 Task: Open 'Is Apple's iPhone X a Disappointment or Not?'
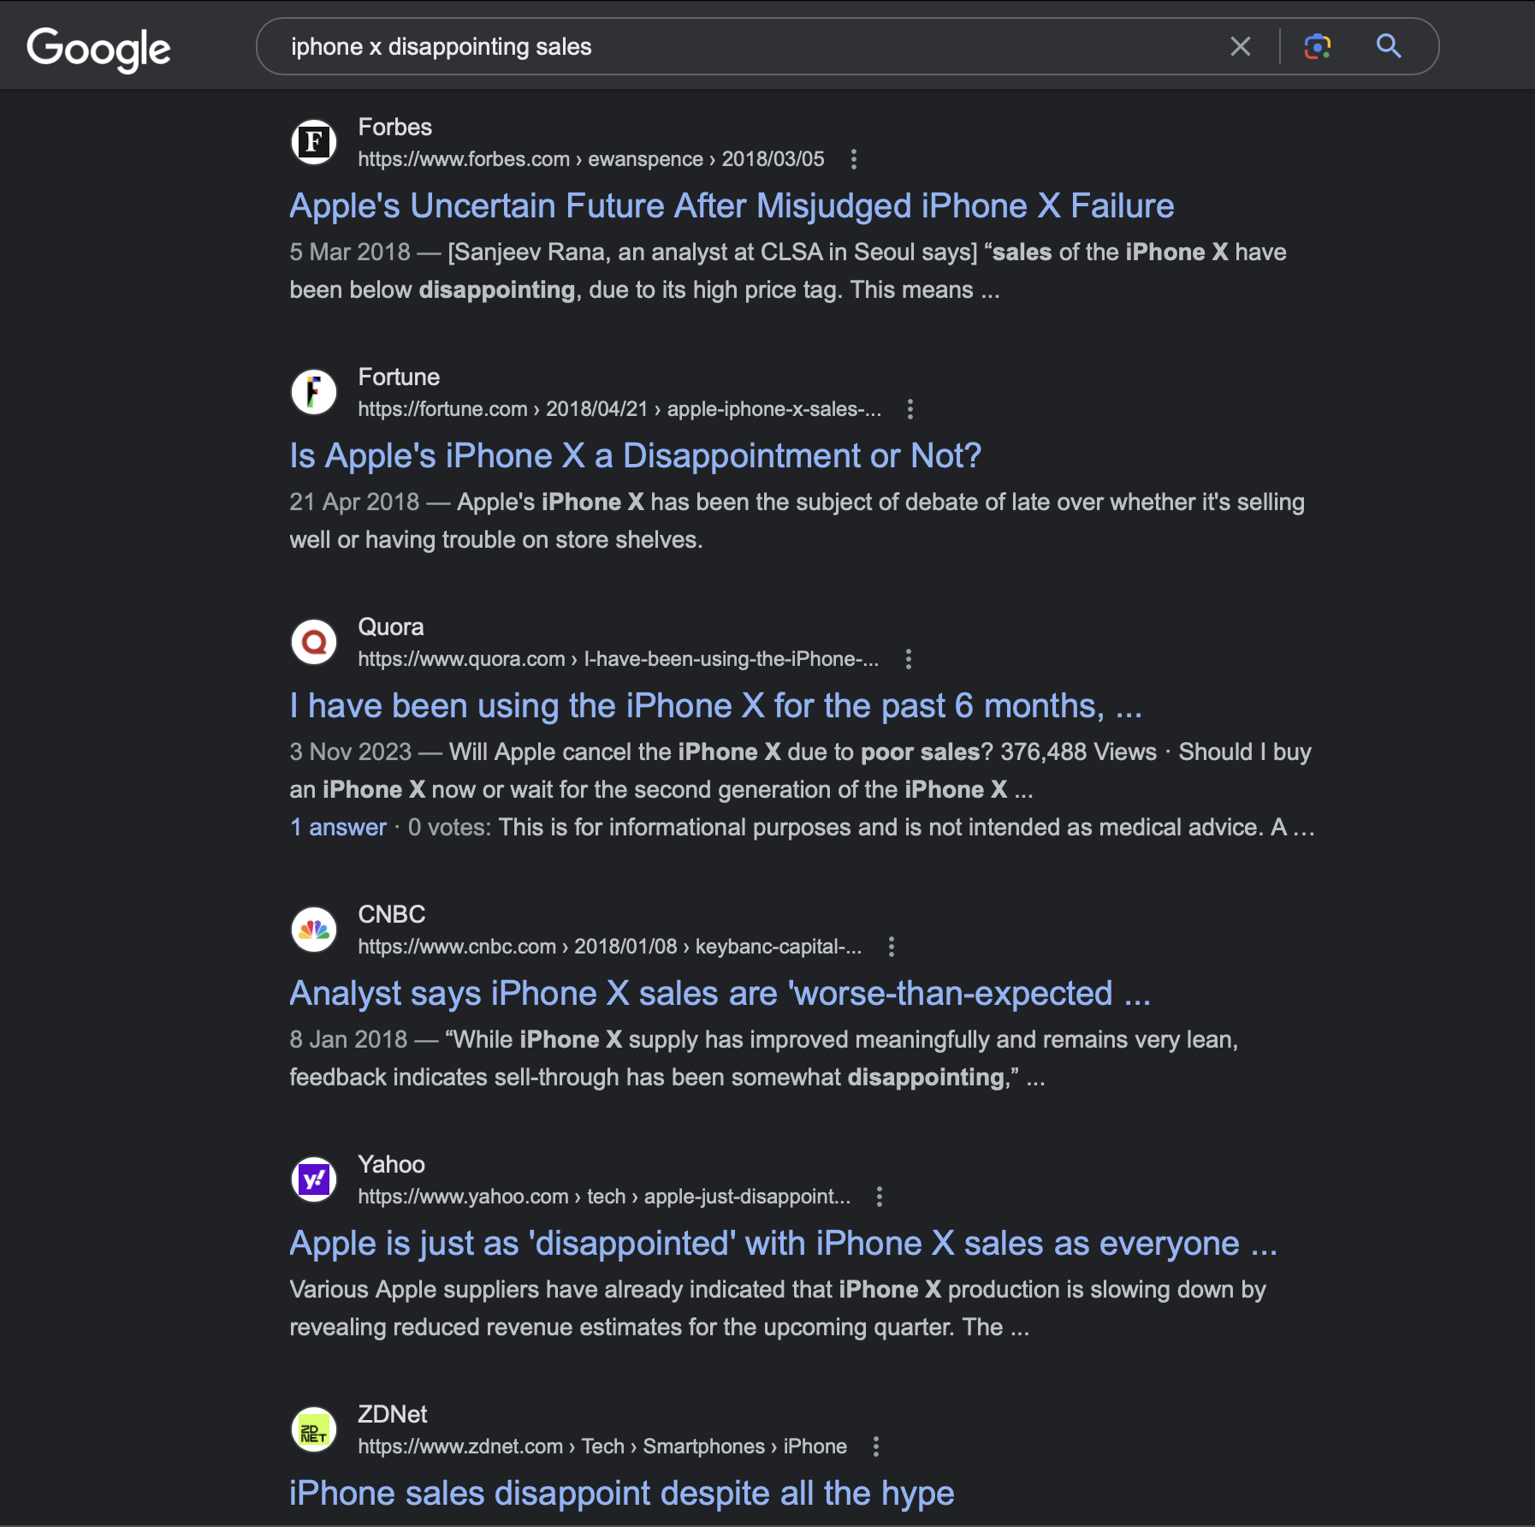635,456
